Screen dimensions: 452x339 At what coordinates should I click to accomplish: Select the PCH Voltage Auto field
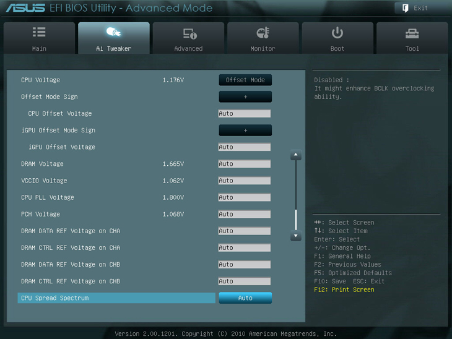point(245,214)
